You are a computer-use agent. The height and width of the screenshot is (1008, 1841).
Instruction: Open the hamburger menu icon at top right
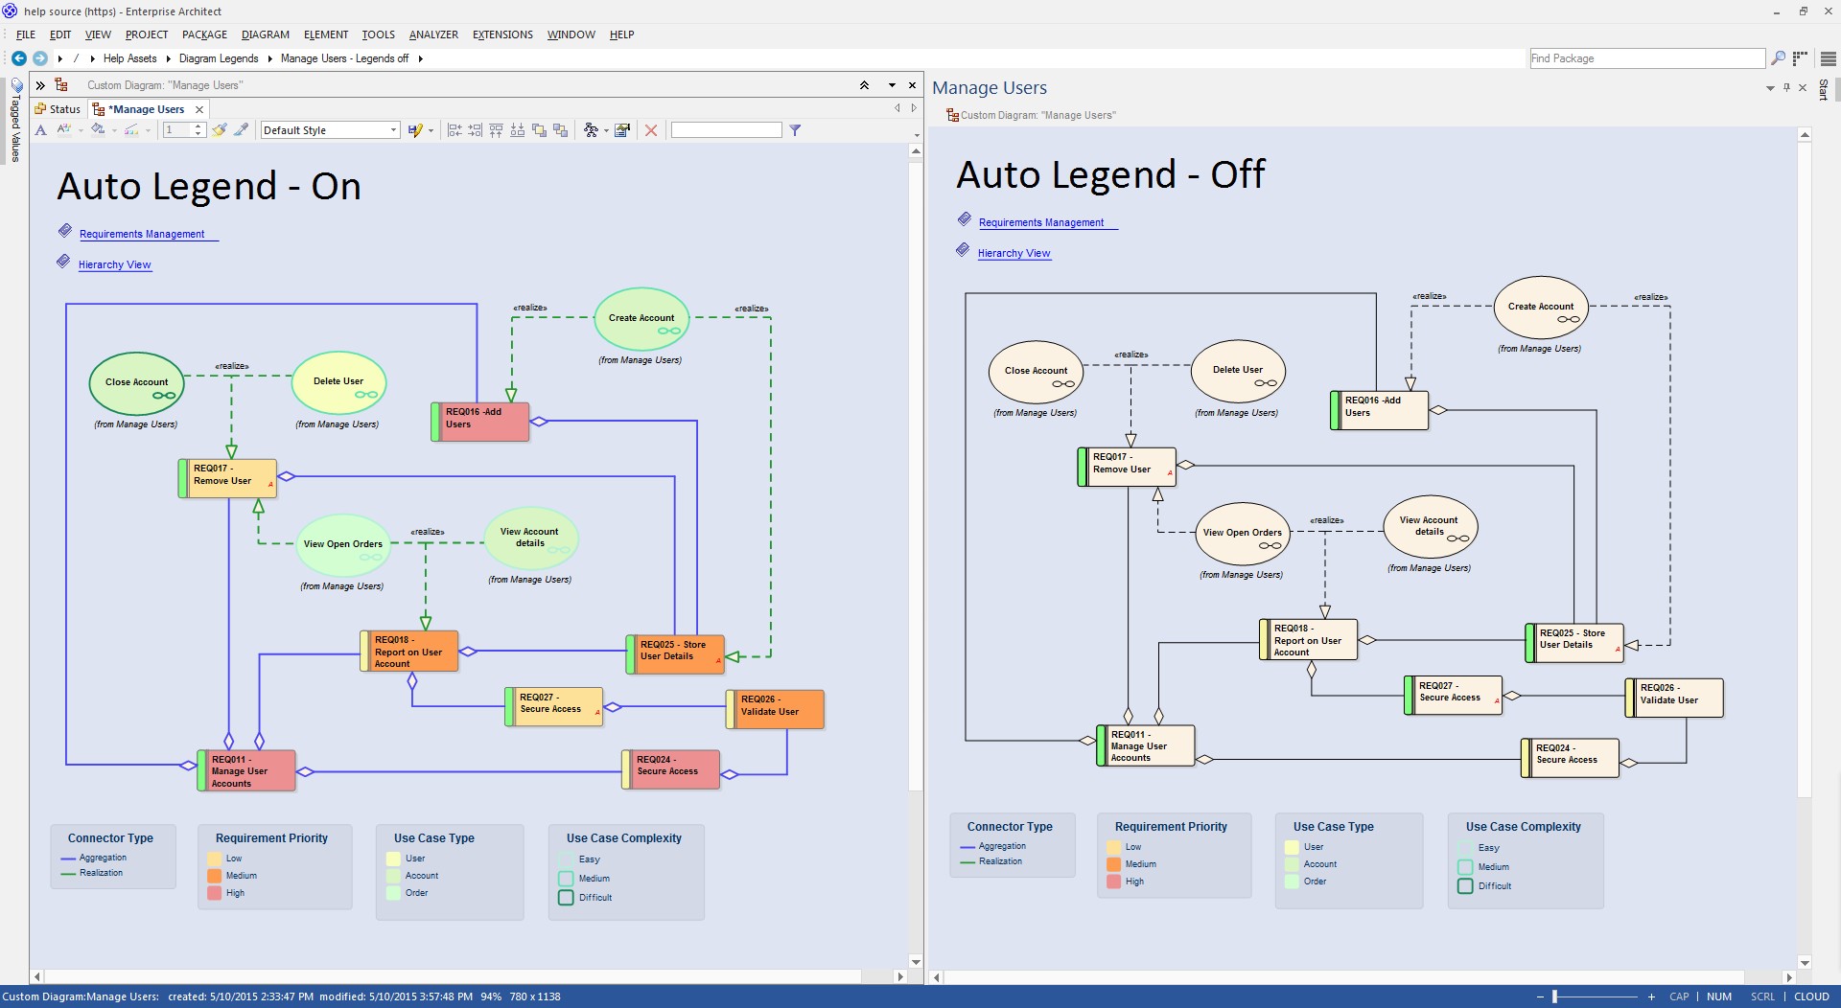[x=1828, y=58]
